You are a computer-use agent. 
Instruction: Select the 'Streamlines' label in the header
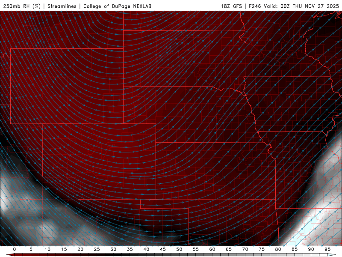62,6
